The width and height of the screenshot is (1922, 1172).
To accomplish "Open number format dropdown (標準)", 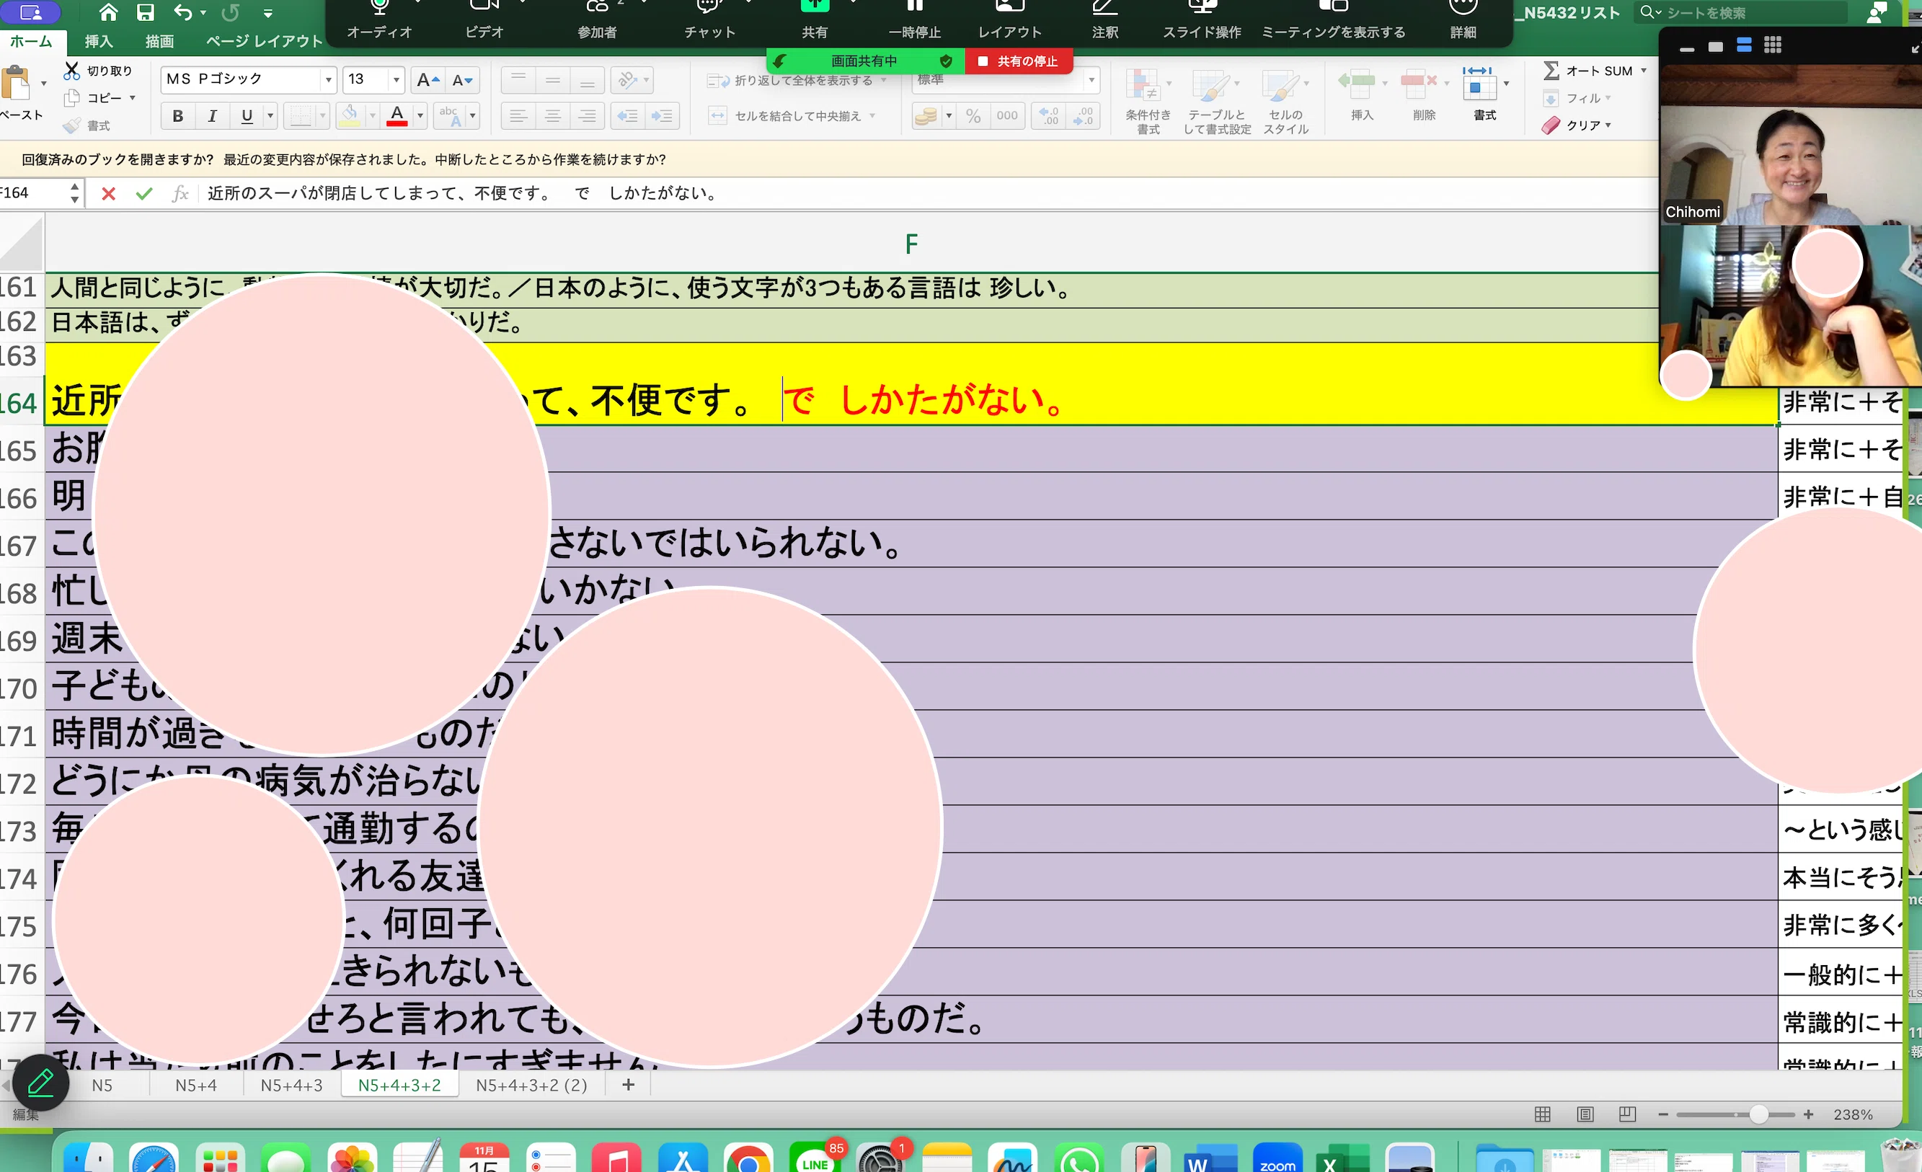I will (1091, 79).
